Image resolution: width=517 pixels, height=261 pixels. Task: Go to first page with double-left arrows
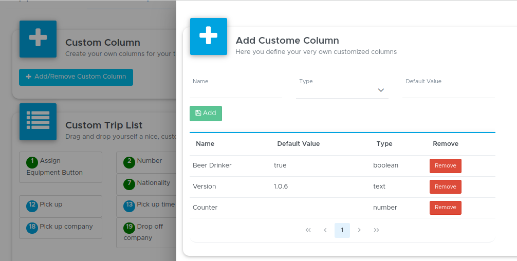308,230
